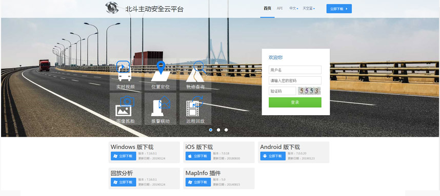Expand the 天空蓝 theme dropdown
The image size is (440, 196).
click(308, 8)
